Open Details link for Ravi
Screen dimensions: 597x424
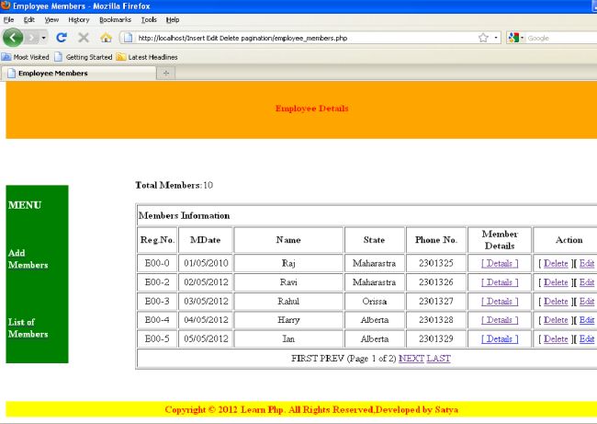pyautogui.click(x=500, y=282)
